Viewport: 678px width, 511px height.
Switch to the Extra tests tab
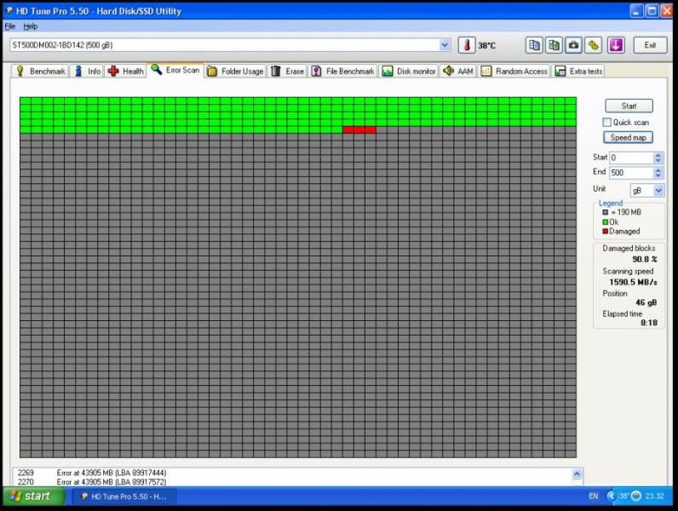point(578,72)
